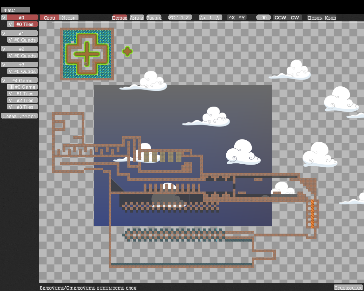
Task: Flip brush vertically with ^Y
Action: click(x=241, y=18)
